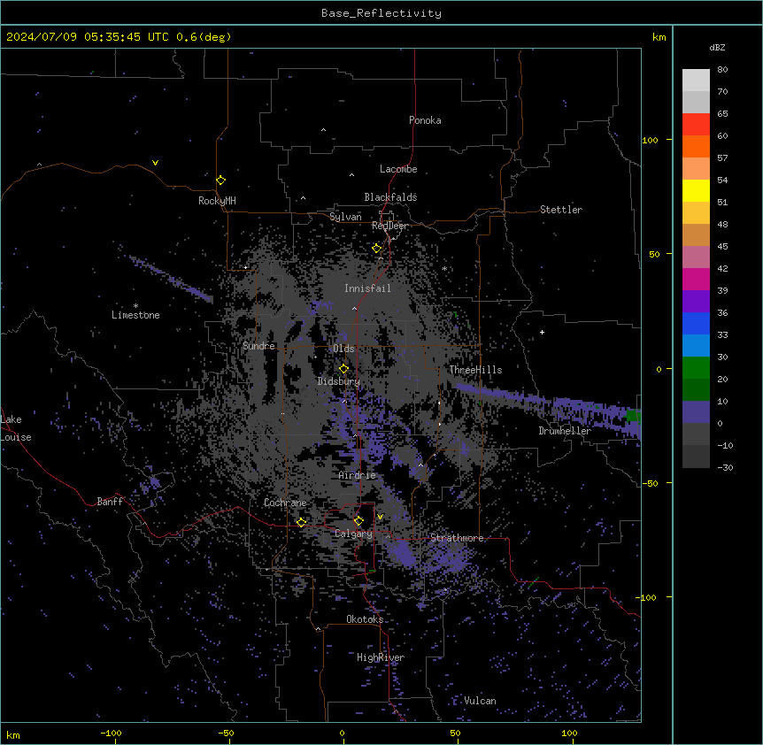Click the Blackfalds city label
The image size is (763, 745).
[390, 197]
